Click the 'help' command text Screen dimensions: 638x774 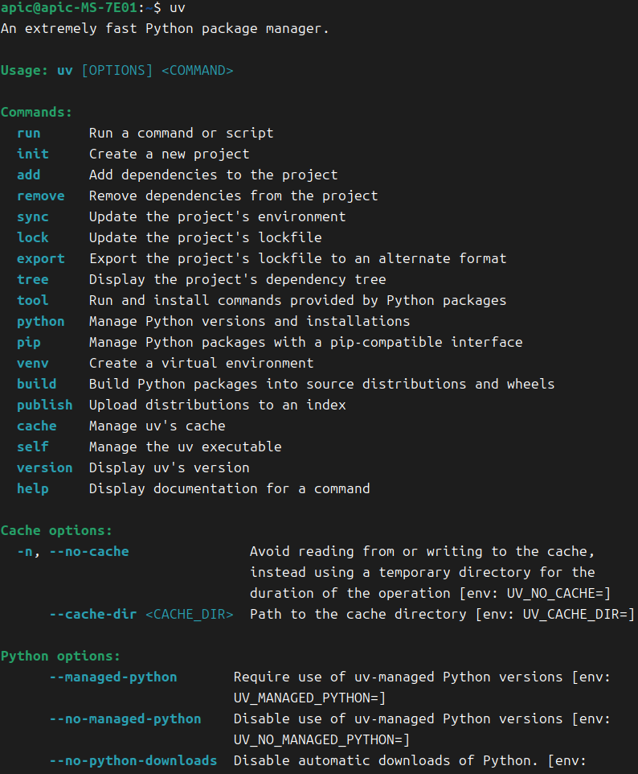coord(32,488)
